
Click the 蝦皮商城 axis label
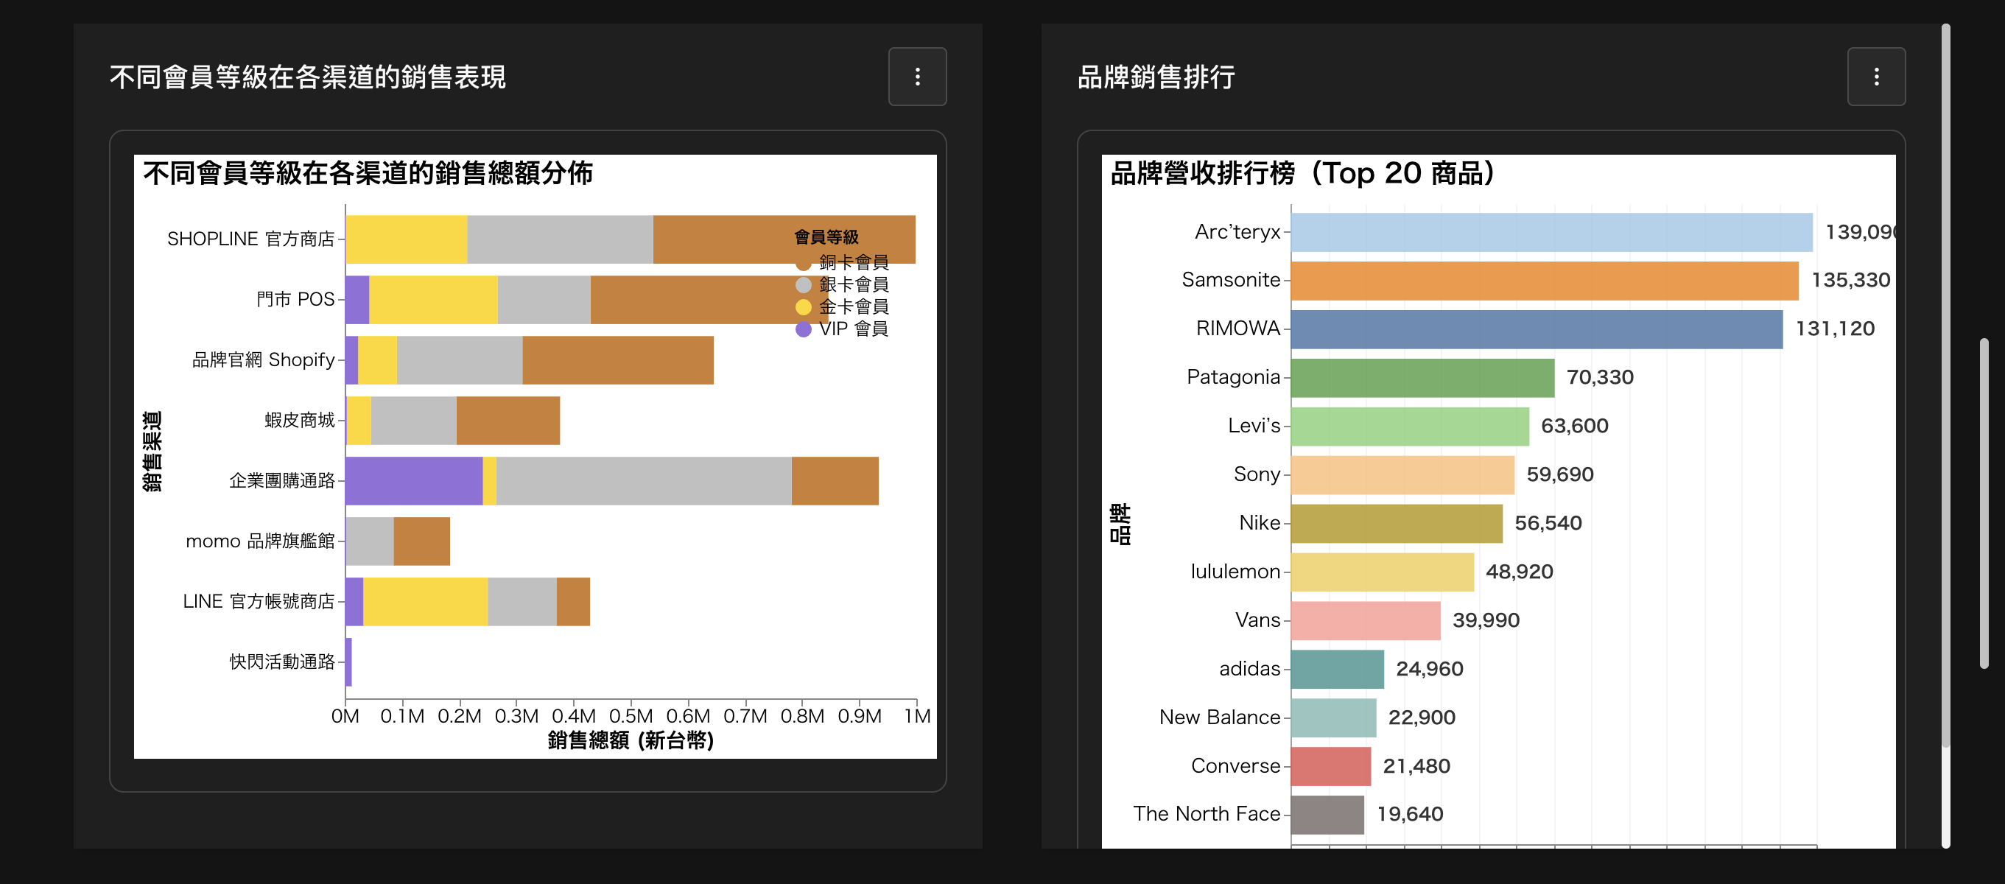(300, 420)
